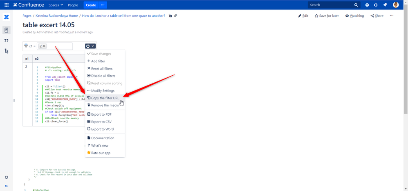Click the Create button
The image size is (408, 191).
[x=91, y=5]
